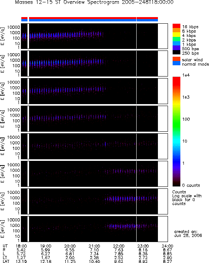Click LAT value 12.16
Viewport: 209px width, 263px height.
point(46,261)
